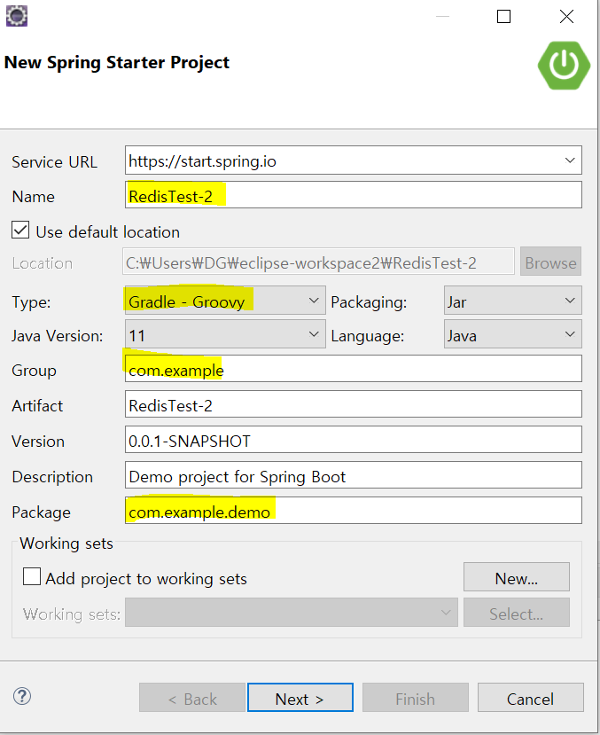Image resolution: width=600 pixels, height=735 pixels.
Task: Click the greyed < Back button
Action: click(x=192, y=698)
